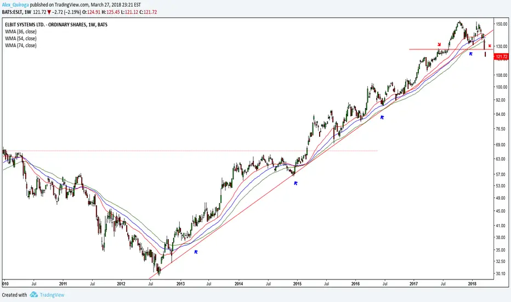
Task: Click the Jul label between 2012 and 2013
Action: [x=151, y=284]
